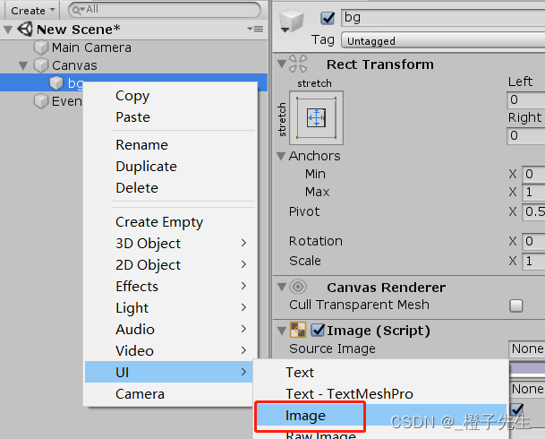Toggle the bg object active checkbox

[328, 18]
